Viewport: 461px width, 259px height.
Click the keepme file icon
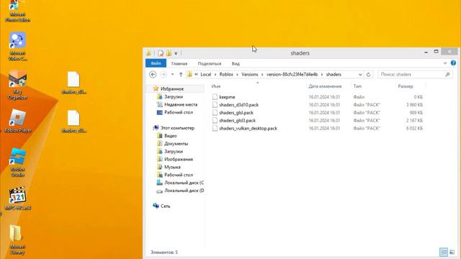point(215,97)
